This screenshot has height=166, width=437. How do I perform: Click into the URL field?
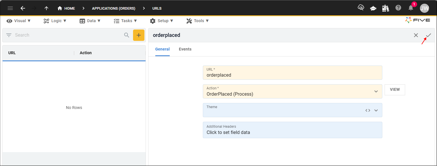[293, 73]
